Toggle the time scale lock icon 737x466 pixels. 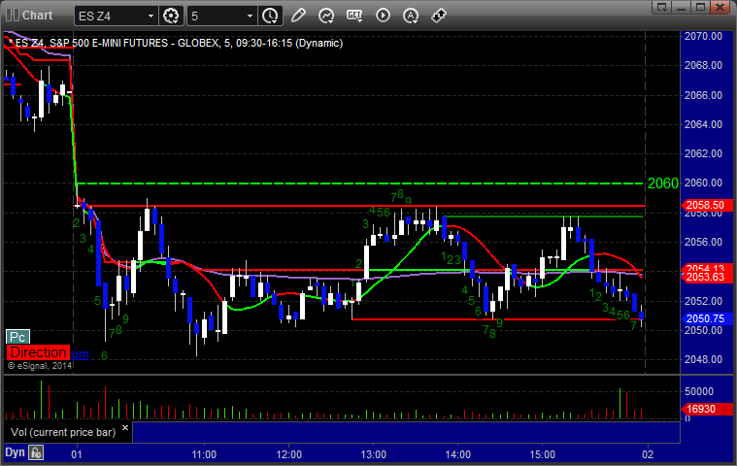[36, 452]
